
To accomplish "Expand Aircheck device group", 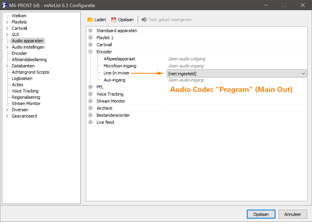I will click(91, 108).
